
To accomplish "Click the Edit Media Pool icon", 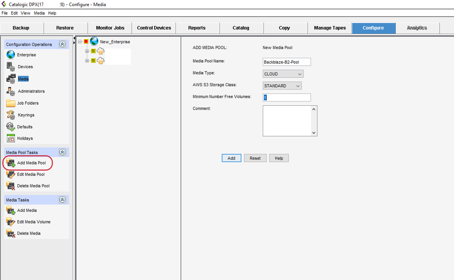I will pyautogui.click(x=11, y=174).
